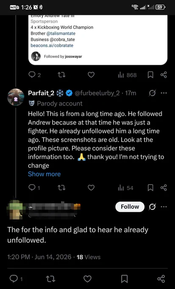This screenshot has width=175, height=289.
Task: Share the main post at bottom
Action: coord(161,279)
